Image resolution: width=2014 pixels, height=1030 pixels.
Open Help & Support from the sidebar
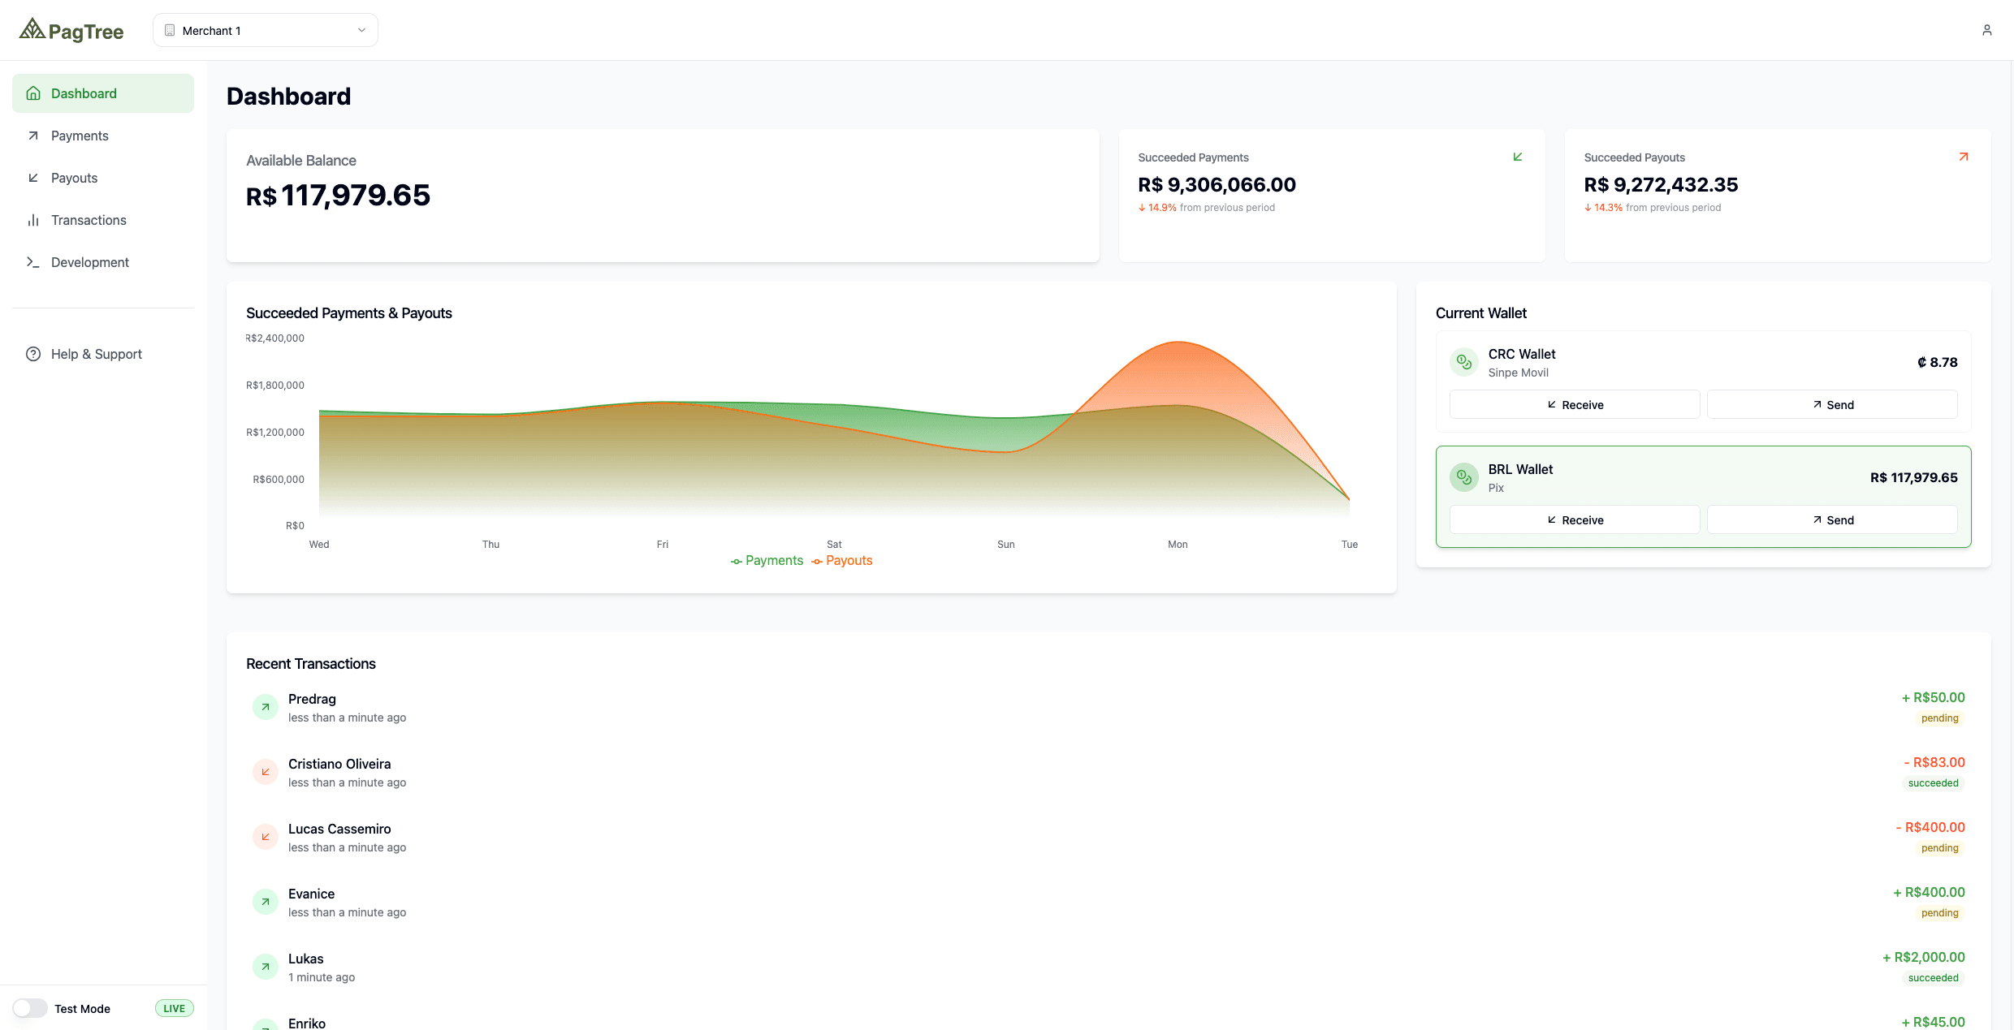(x=96, y=354)
